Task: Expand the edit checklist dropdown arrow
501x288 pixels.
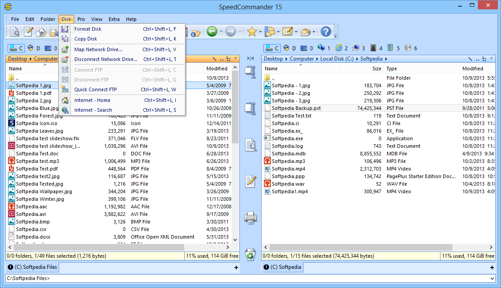Action: [296, 32]
